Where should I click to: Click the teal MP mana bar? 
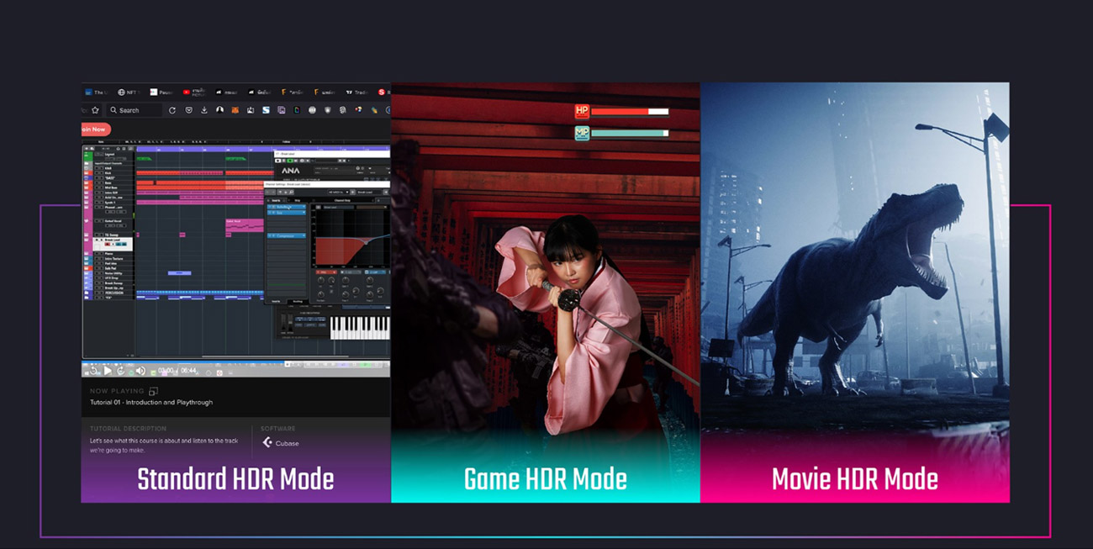coord(630,133)
